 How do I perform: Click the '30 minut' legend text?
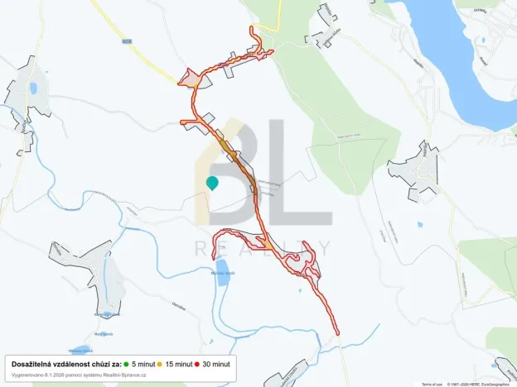click(216, 365)
